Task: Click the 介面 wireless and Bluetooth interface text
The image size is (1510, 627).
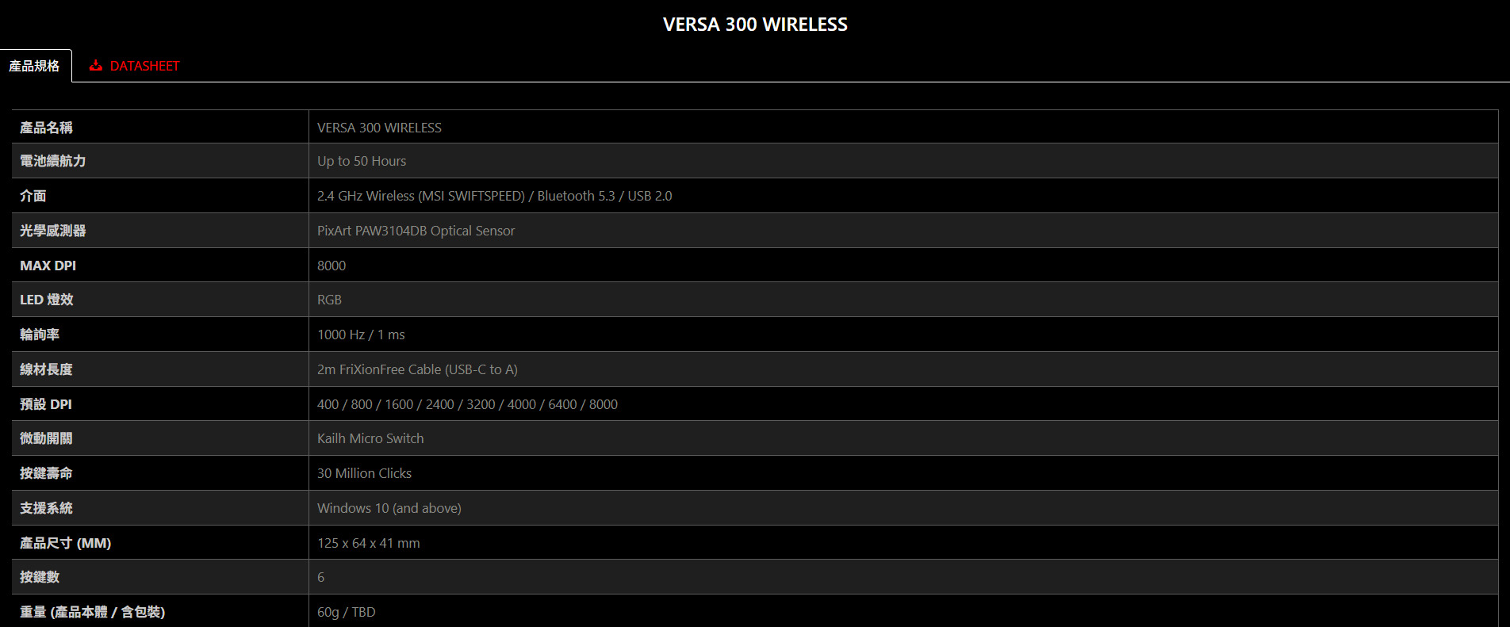Action: tap(494, 196)
